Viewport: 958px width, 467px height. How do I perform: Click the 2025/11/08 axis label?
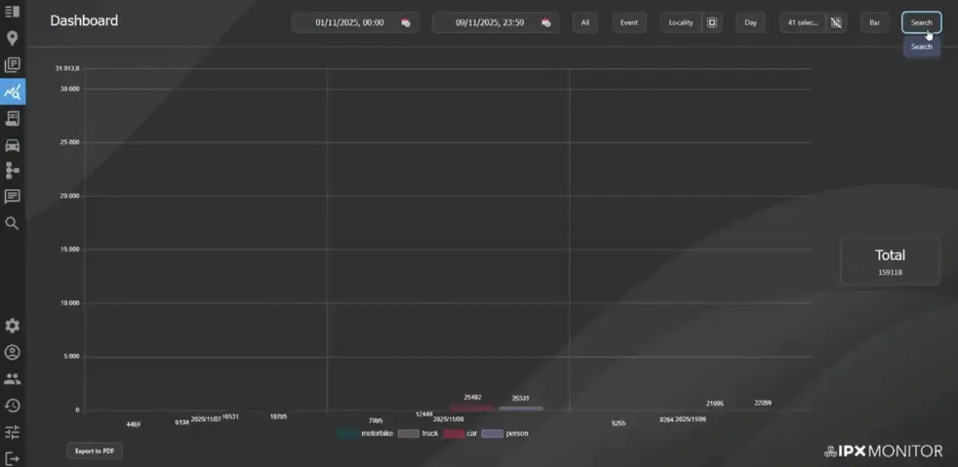pyautogui.click(x=449, y=419)
